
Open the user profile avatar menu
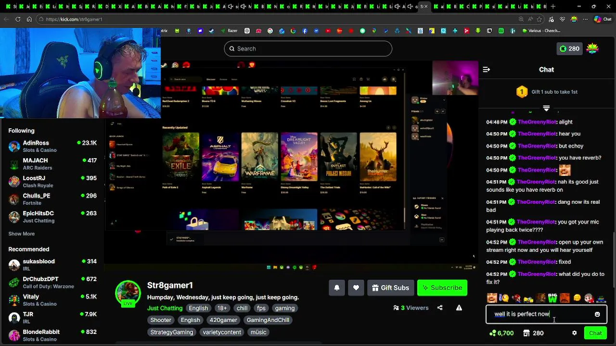coord(592,49)
